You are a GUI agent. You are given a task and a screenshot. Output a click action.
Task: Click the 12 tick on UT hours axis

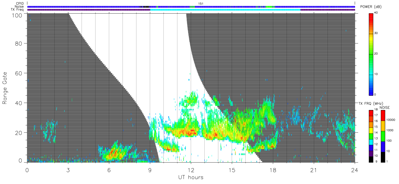(191, 170)
